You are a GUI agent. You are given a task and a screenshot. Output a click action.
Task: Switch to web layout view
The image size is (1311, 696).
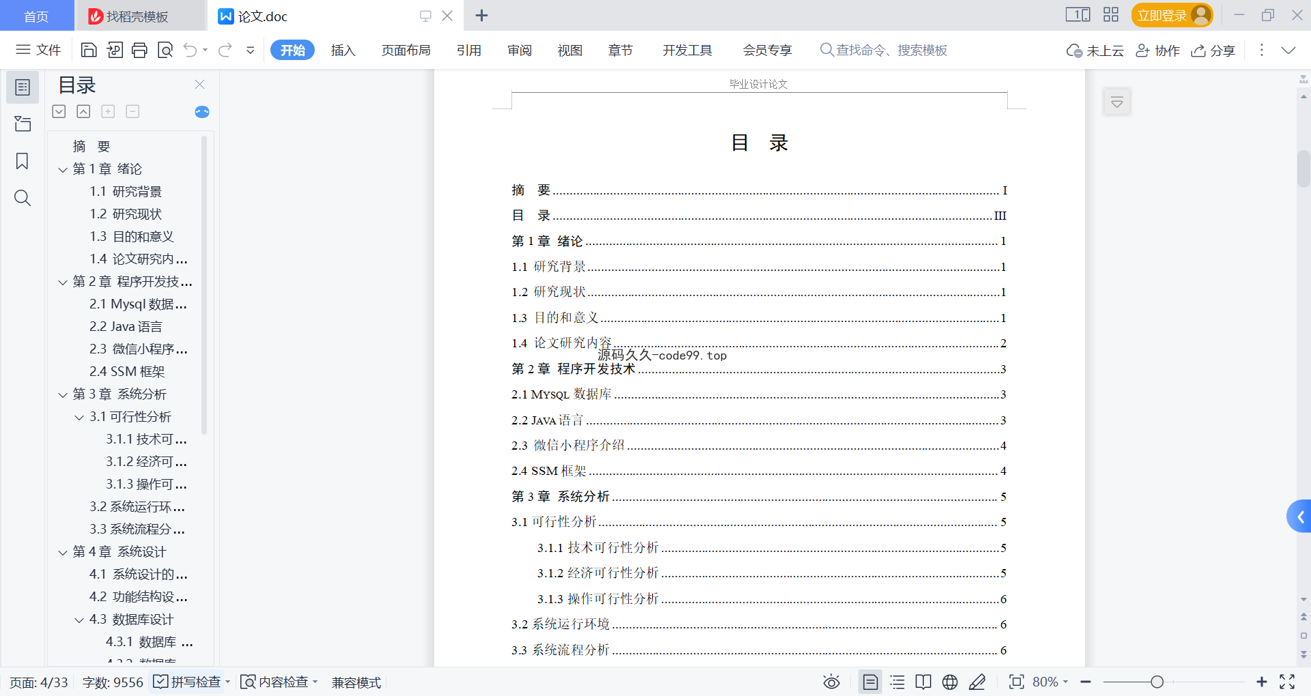click(950, 682)
